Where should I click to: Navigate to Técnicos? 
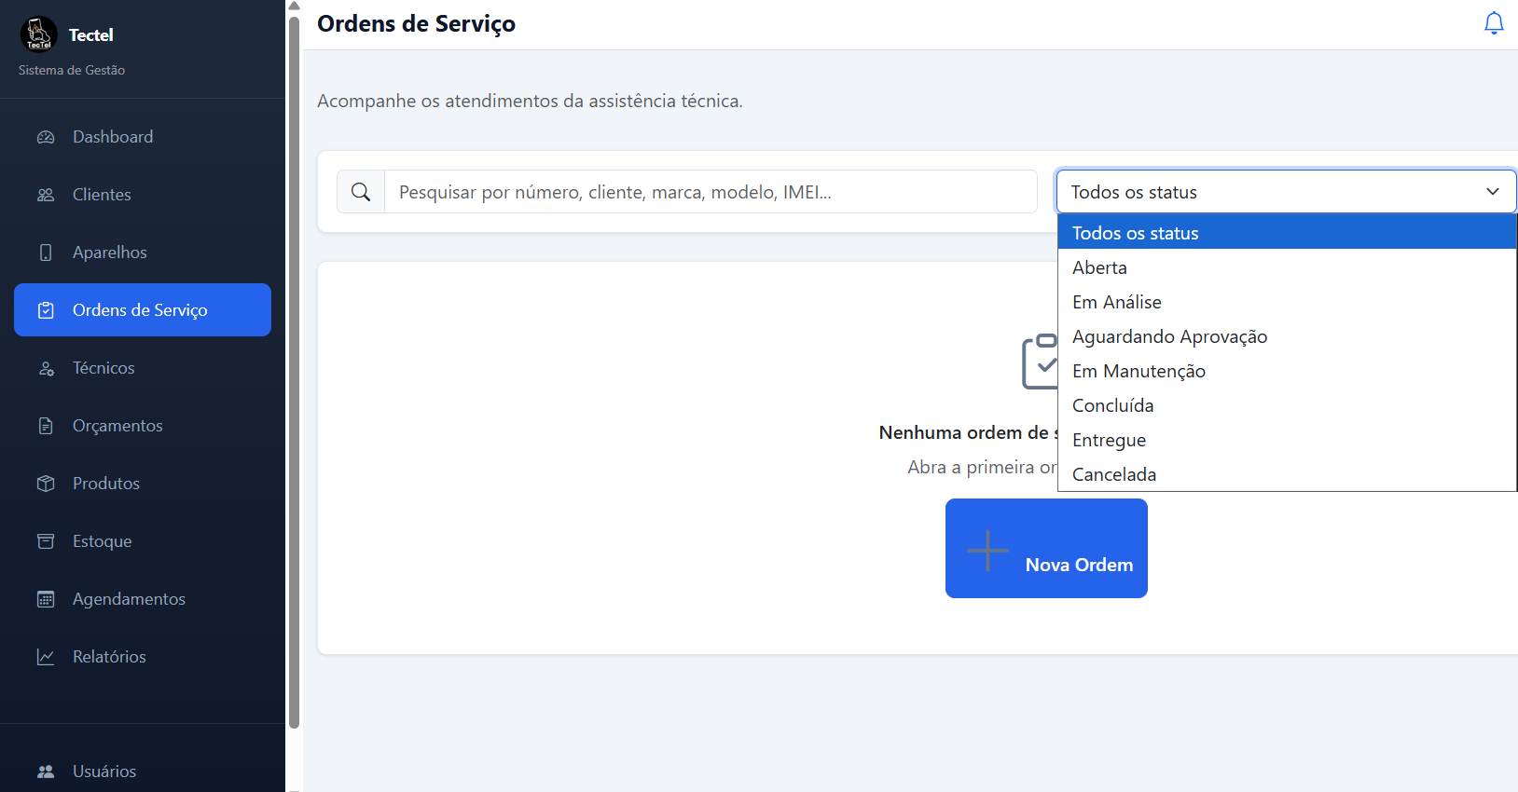coord(143,368)
